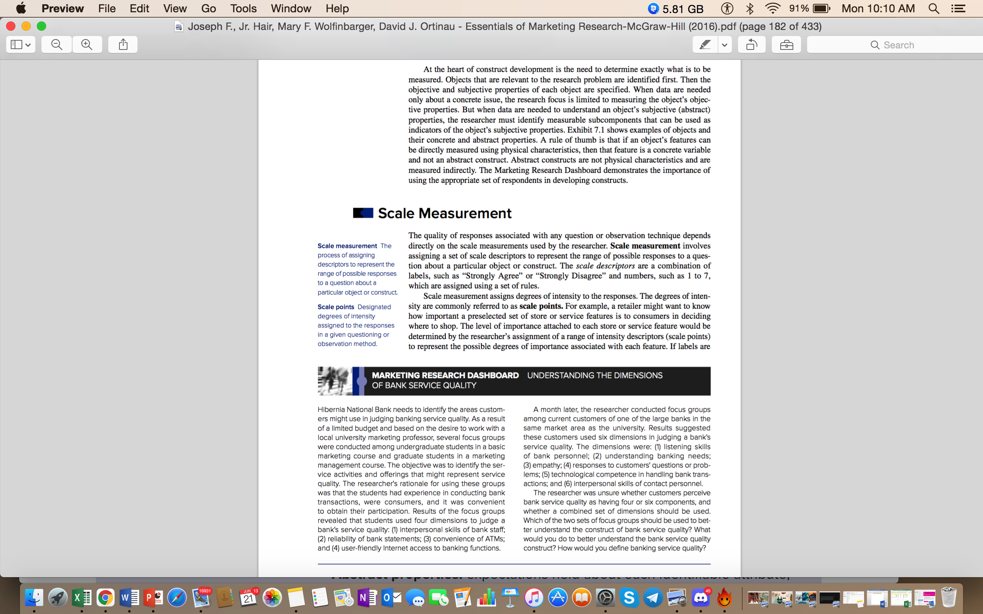Image resolution: width=983 pixels, height=614 pixels.
Task: Open minimized Excel spreadsheet thumbnail in Dock
Action: coord(901,598)
